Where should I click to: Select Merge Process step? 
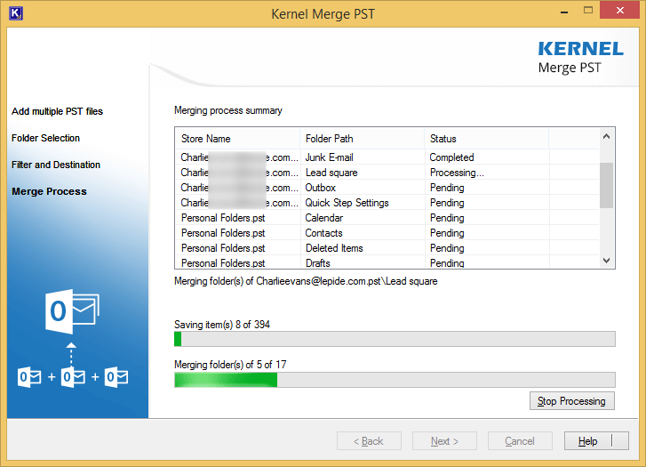(49, 191)
